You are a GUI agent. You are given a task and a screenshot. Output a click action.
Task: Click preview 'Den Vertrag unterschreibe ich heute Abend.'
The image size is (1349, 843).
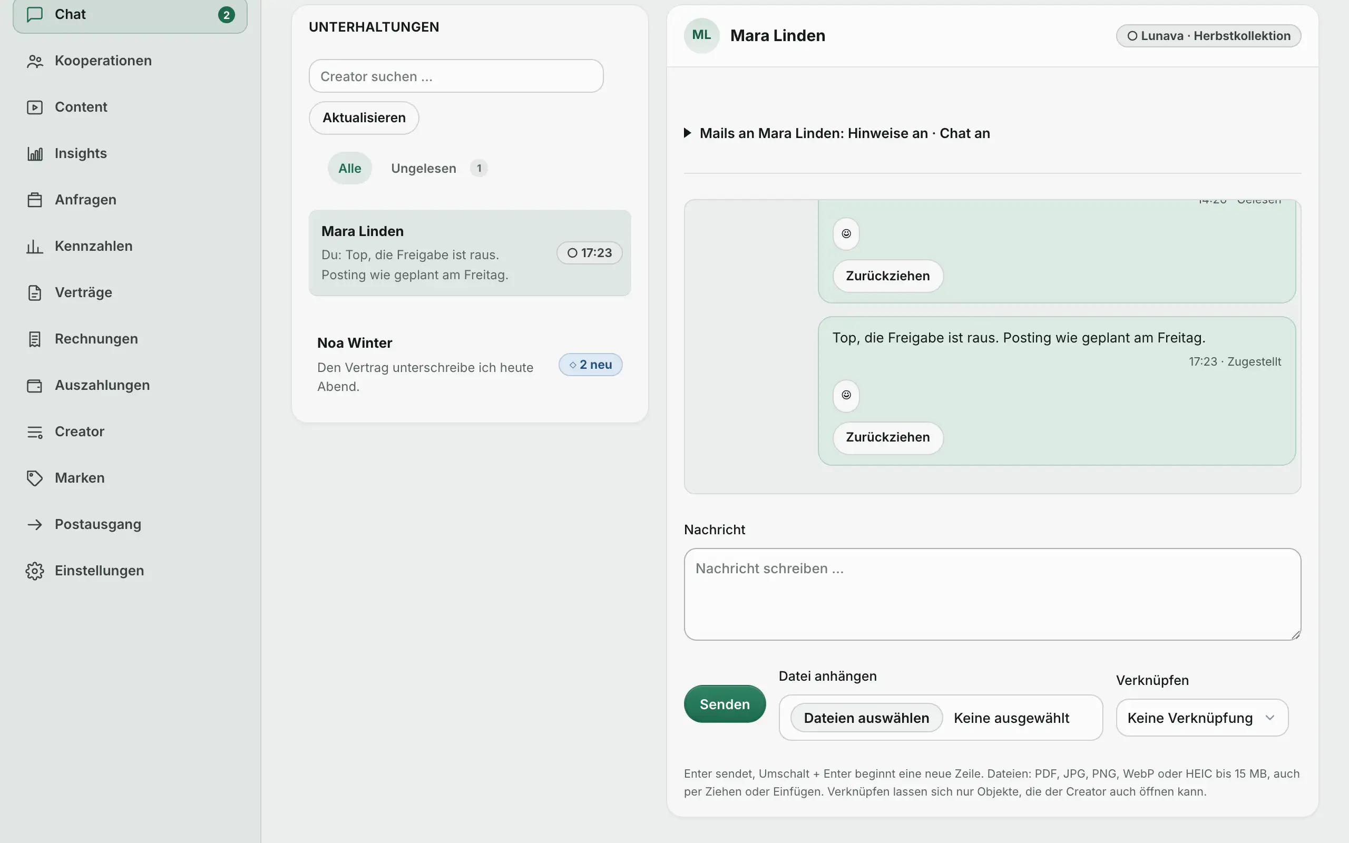coord(425,377)
